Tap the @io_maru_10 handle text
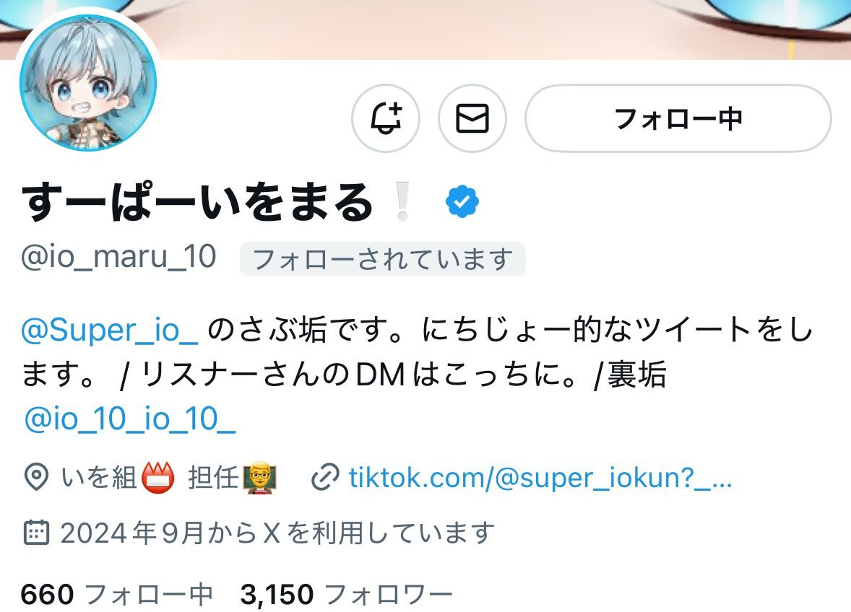 pos(119,257)
